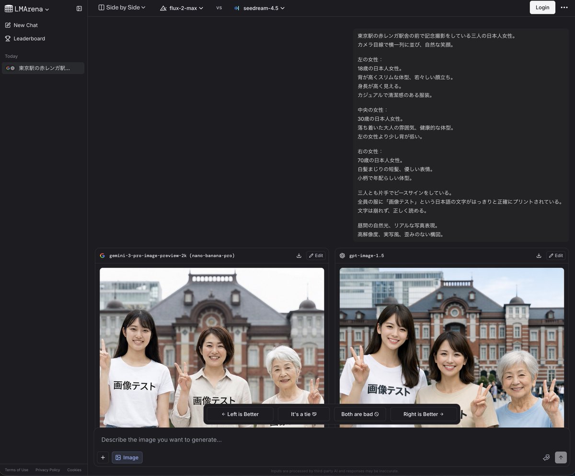Open Terms of Use link
Image resolution: width=575 pixels, height=476 pixels.
click(16, 470)
